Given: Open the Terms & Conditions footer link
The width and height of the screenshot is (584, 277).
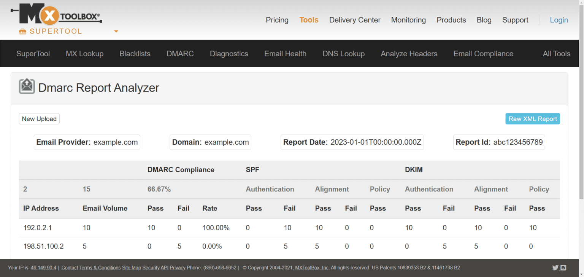Looking at the screenshot, I should tap(100, 268).
